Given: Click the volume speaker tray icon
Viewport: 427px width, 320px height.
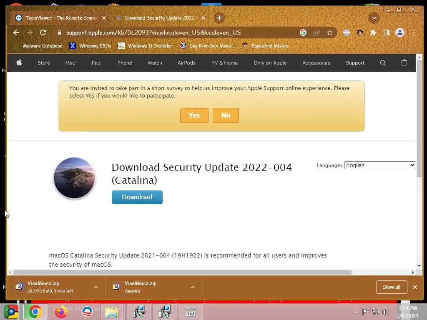Looking at the screenshot, I should 385,312.
